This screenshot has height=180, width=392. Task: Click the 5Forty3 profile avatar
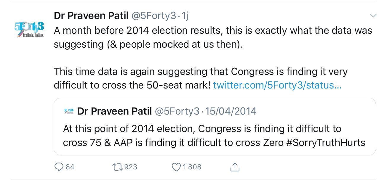(x=29, y=29)
